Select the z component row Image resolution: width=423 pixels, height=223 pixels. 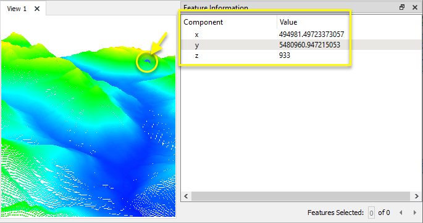pyautogui.click(x=301, y=55)
